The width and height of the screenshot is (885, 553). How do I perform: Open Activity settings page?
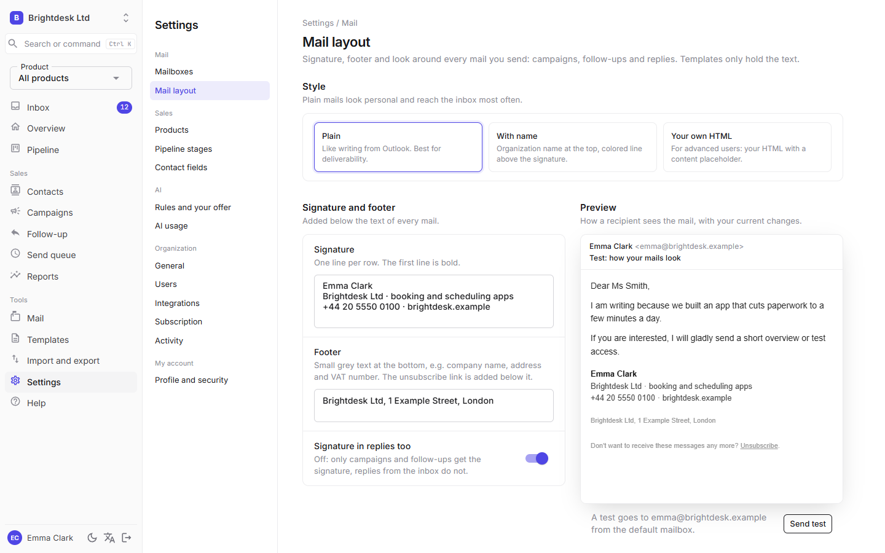point(210,341)
